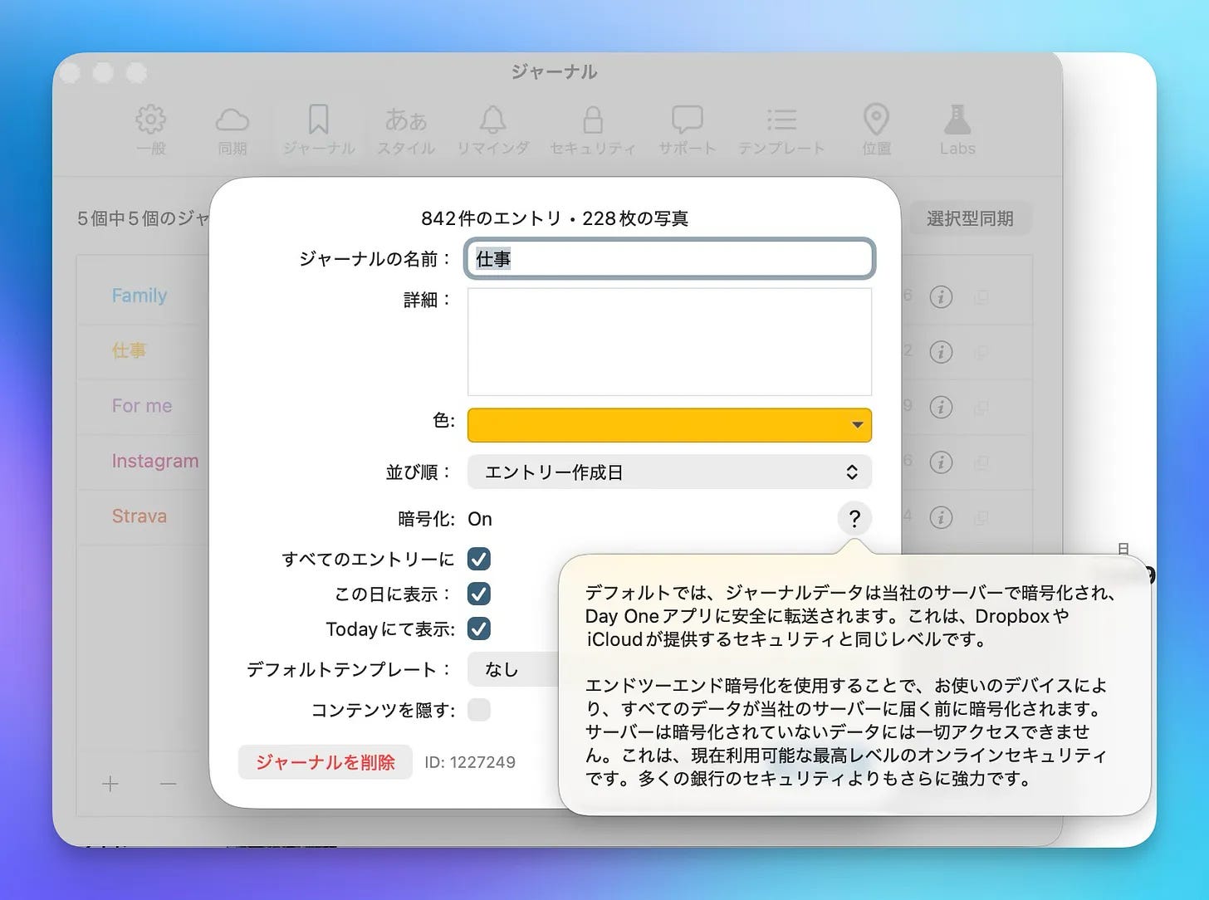Click the ID: 1227249 text

470,762
